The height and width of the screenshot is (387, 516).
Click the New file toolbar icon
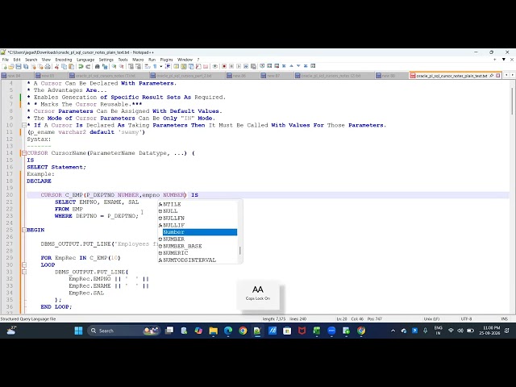coord(4,66)
